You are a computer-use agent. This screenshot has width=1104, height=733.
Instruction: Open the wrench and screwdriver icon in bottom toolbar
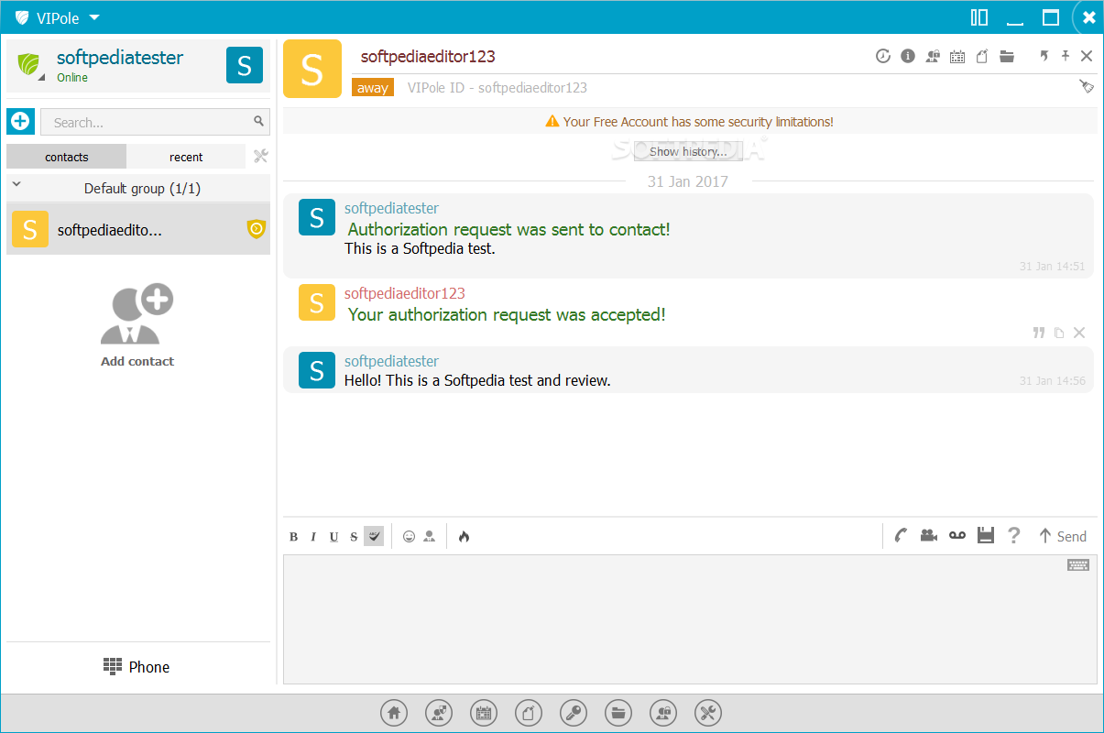708,712
